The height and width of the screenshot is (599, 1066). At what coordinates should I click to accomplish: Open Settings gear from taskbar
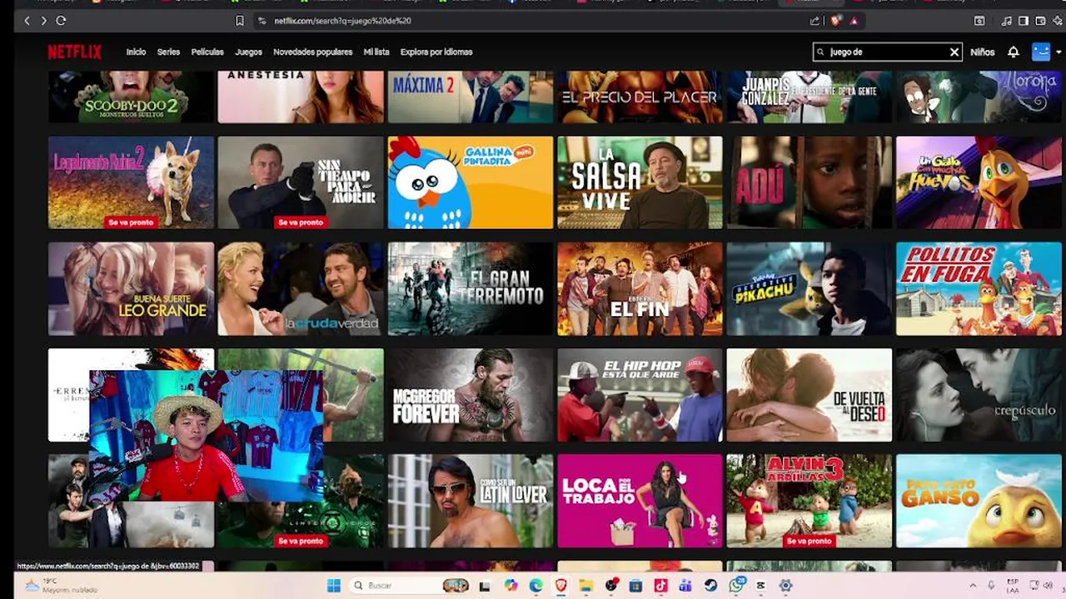785,586
